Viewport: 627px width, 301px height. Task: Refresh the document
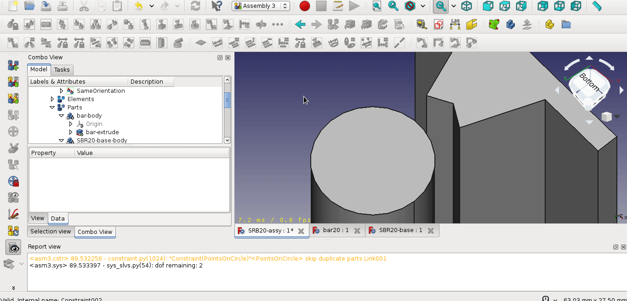tap(196, 6)
